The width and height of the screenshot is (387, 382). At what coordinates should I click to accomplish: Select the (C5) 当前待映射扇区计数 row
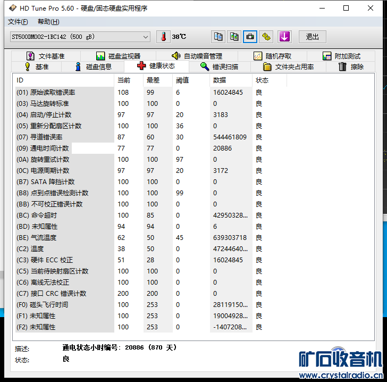point(151,271)
